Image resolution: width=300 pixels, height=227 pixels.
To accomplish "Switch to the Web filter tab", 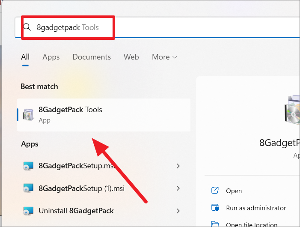I will [x=131, y=57].
